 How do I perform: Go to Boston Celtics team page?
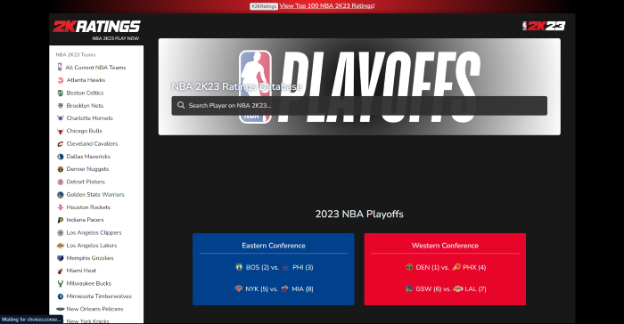pyautogui.click(x=86, y=93)
